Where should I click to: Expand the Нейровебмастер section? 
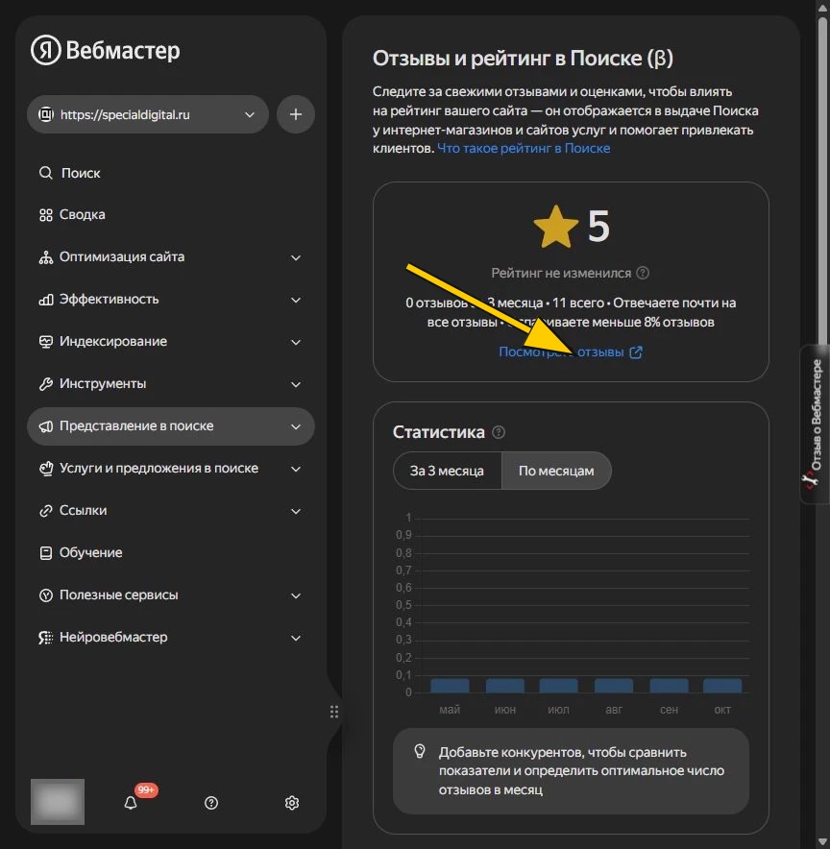[296, 638]
